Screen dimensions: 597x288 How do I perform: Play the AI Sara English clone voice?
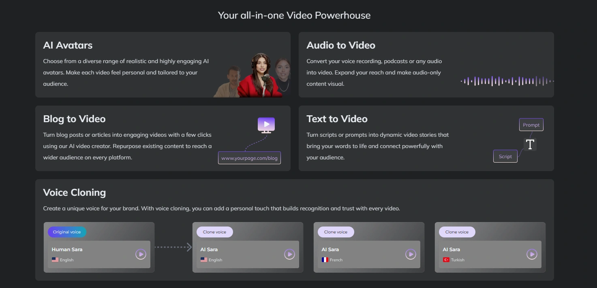click(289, 254)
